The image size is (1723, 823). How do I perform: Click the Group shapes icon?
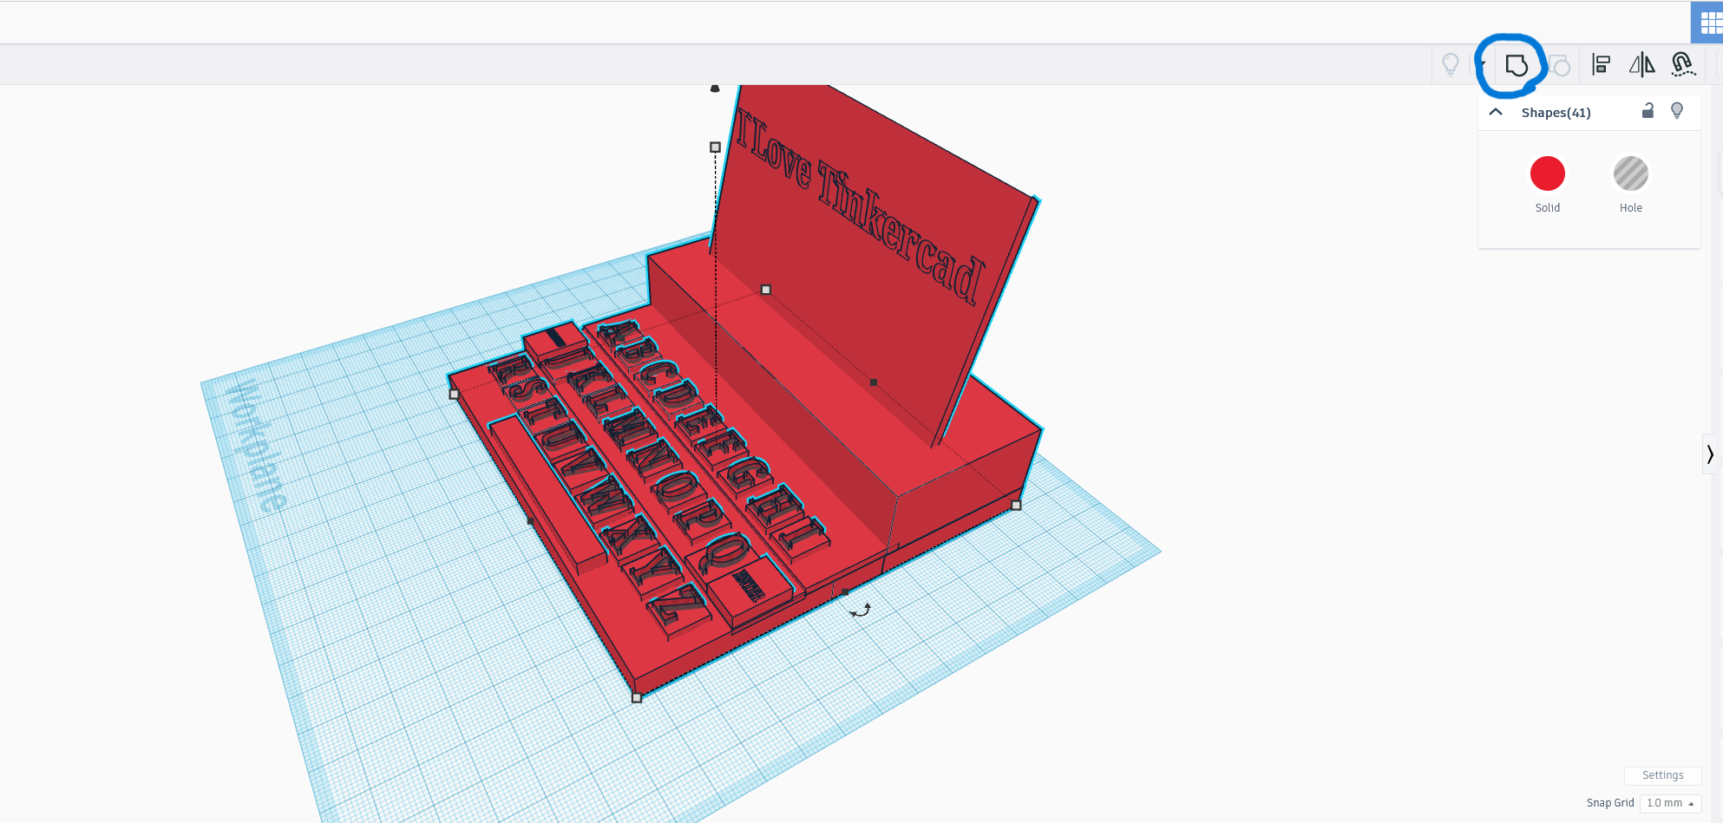(1516, 65)
